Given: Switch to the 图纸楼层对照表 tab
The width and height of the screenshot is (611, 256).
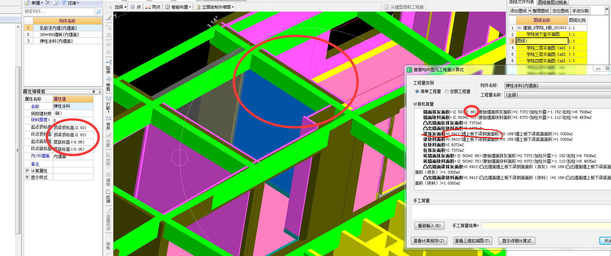Looking at the screenshot, I should 552,2.
